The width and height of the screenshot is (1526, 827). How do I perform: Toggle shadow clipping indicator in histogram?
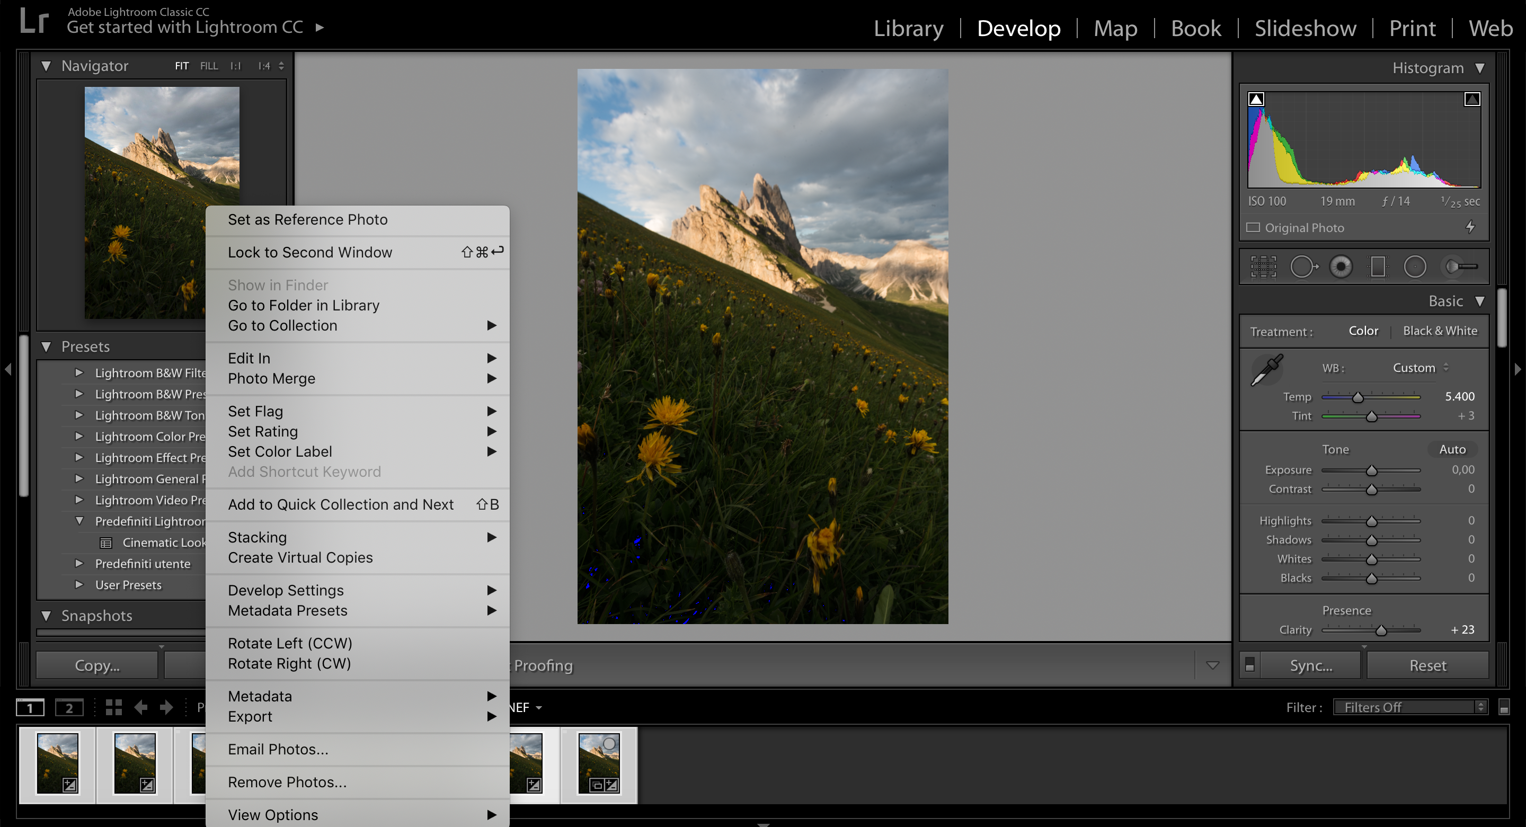pyautogui.click(x=1256, y=99)
